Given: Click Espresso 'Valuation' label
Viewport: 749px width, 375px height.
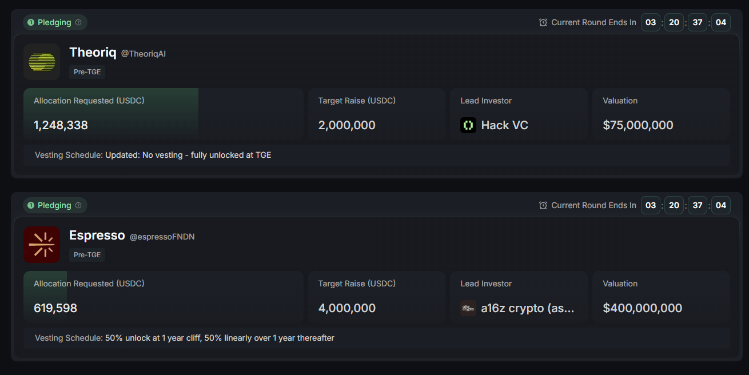Looking at the screenshot, I should (x=620, y=284).
